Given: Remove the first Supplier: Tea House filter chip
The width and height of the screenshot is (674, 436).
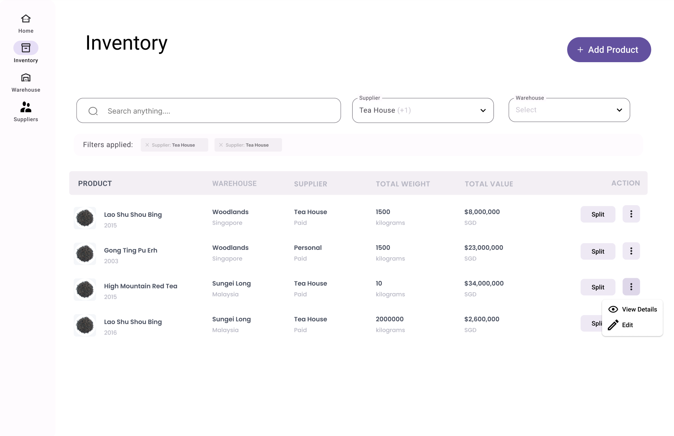Looking at the screenshot, I should (147, 145).
